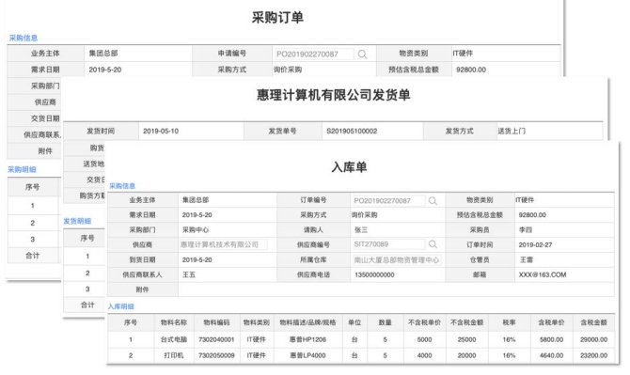Image resolution: width=630 pixels, height=375 pixels.
Task: Click the 合计 row in 采购订单 采购明细
Action: (33, 256)
